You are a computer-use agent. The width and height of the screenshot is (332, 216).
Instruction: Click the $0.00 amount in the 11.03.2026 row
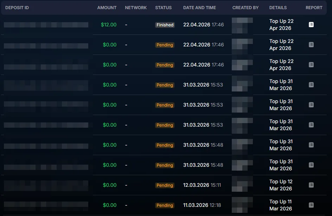point(110,205)
